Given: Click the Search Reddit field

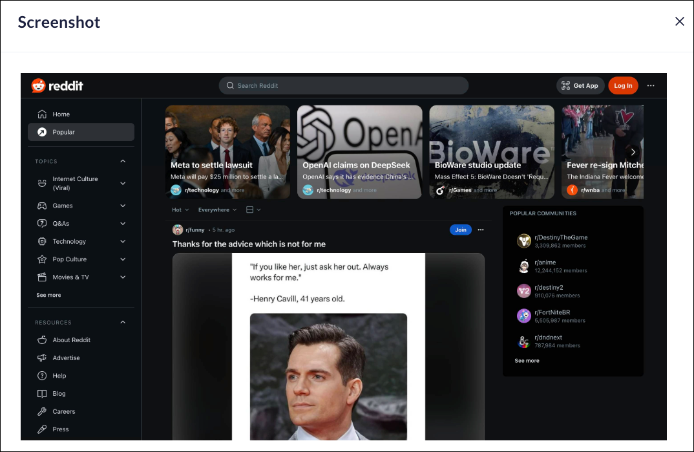Looking at the screenshot, I should [343, 85].
